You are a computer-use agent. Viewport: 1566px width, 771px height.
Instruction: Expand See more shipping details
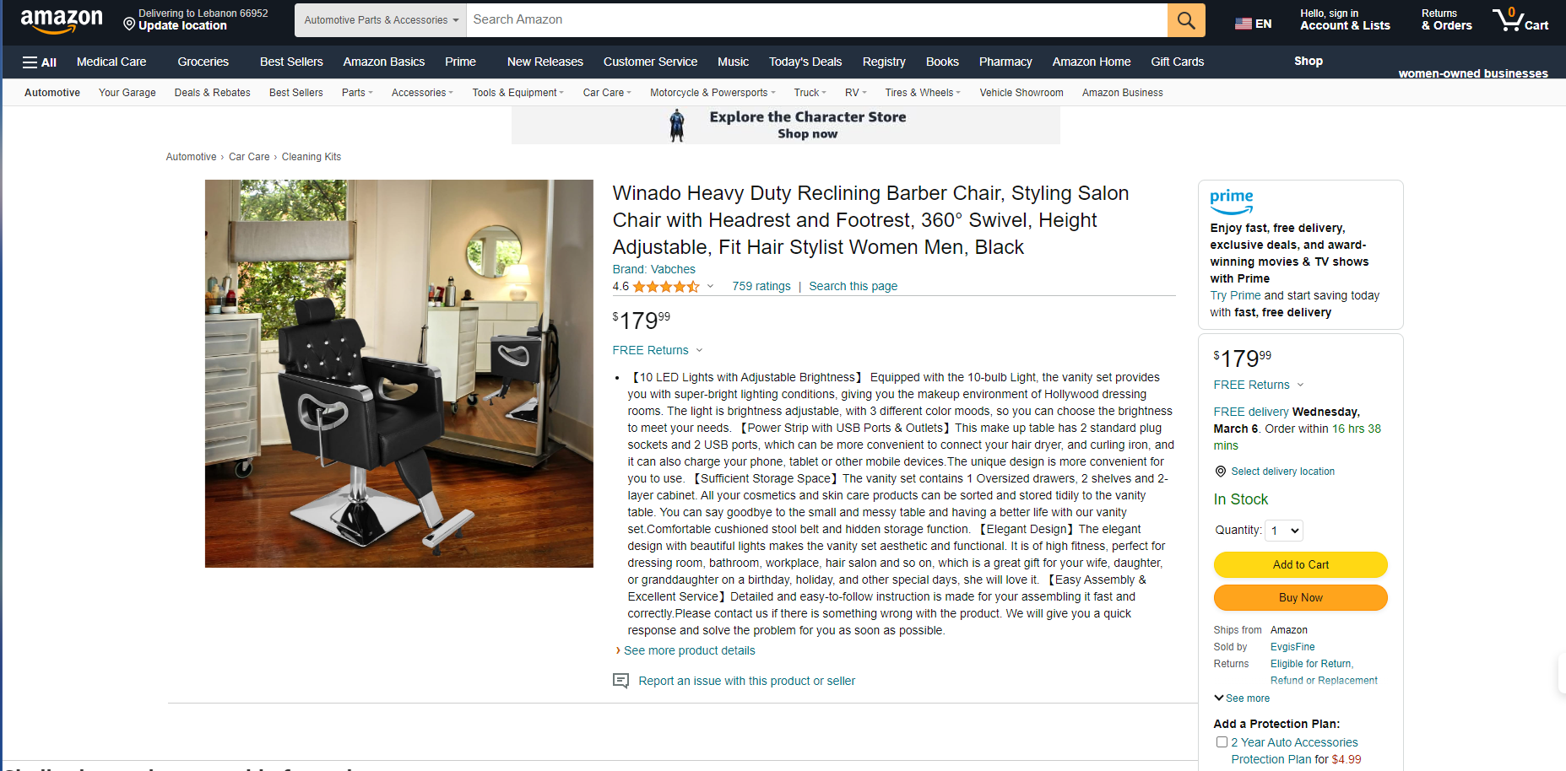pos(1242,698)
